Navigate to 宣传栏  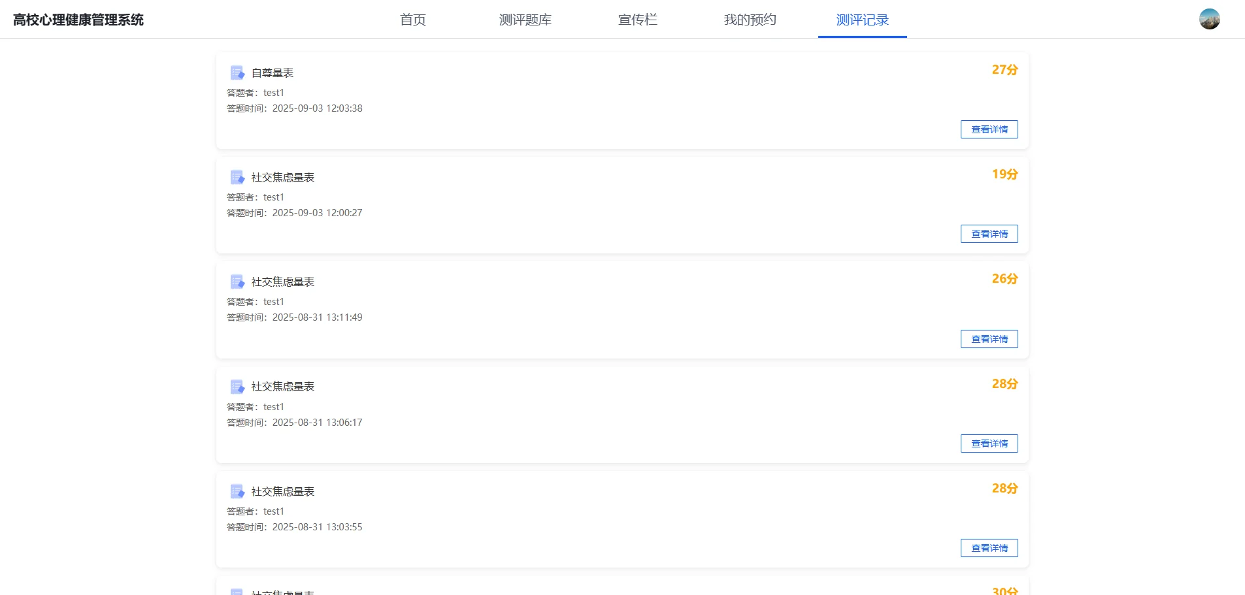[638, 20]
